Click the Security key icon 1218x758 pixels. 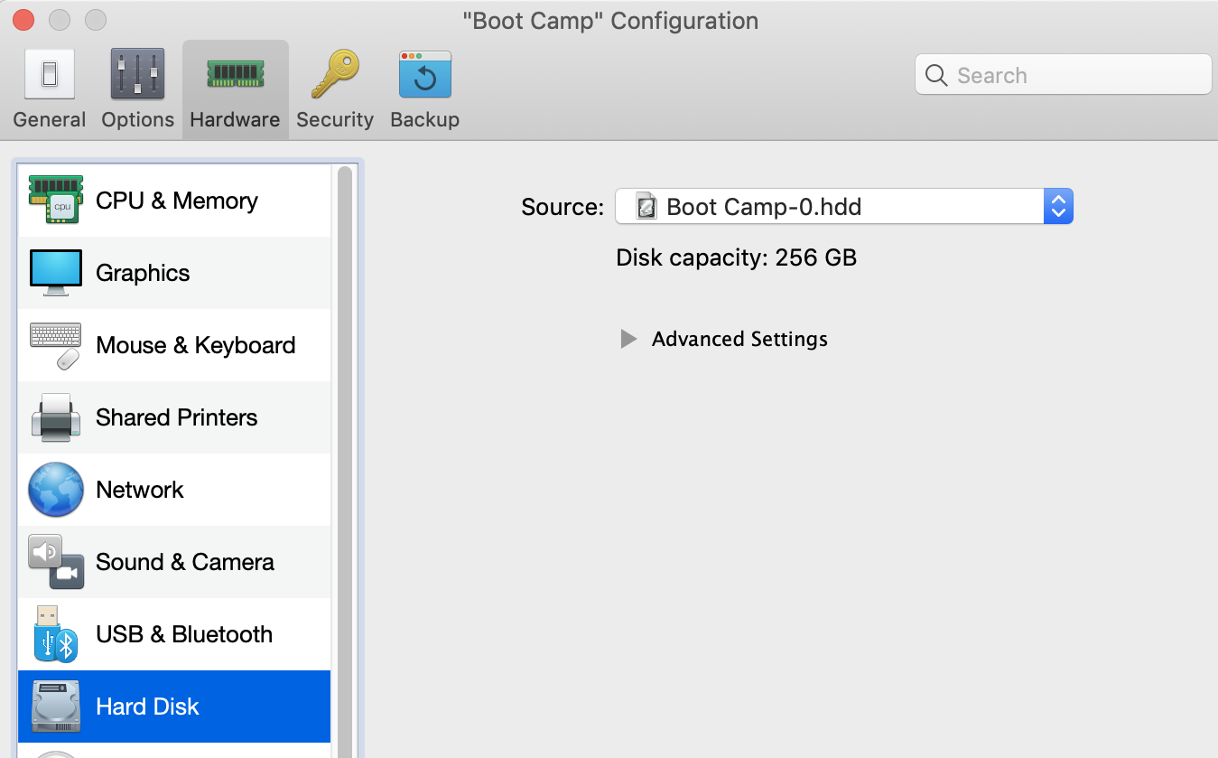[334, 74]
